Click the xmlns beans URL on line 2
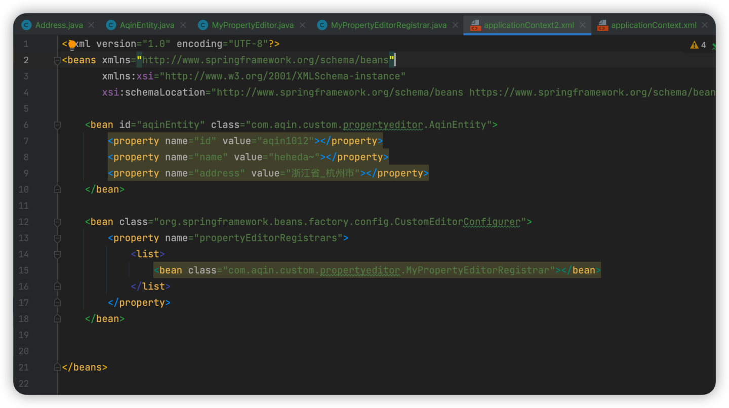 tap(265, 60)
